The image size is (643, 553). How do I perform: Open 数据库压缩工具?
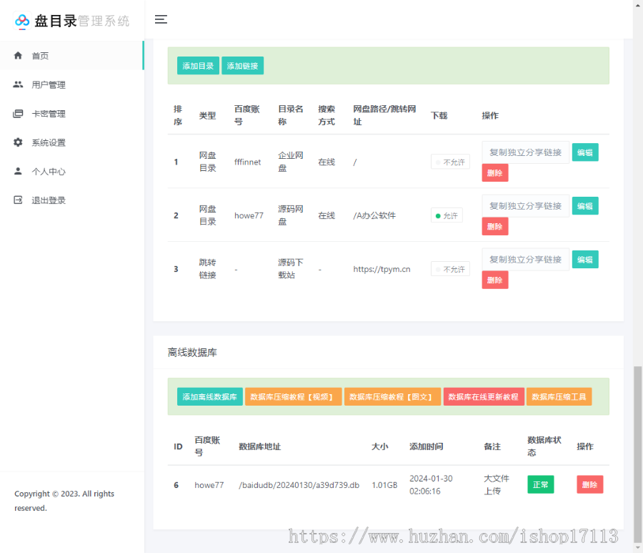(x=559, y=396)
